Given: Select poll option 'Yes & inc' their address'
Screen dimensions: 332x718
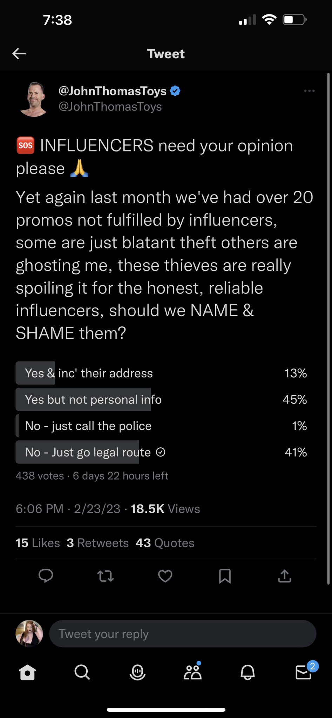Looking at the screenshot, I should pos(161,373).
